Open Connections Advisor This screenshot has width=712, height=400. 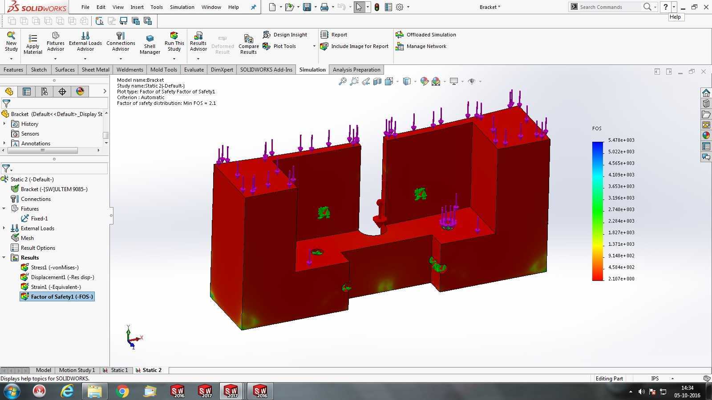(121, 42)
